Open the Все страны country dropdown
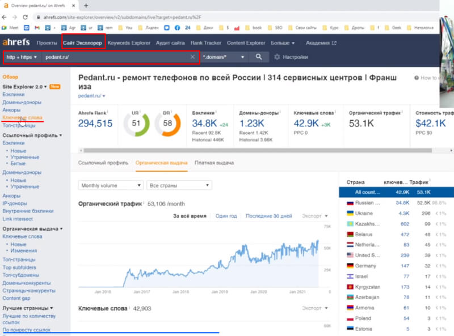The image size is (454, 336). pos(179,185)
